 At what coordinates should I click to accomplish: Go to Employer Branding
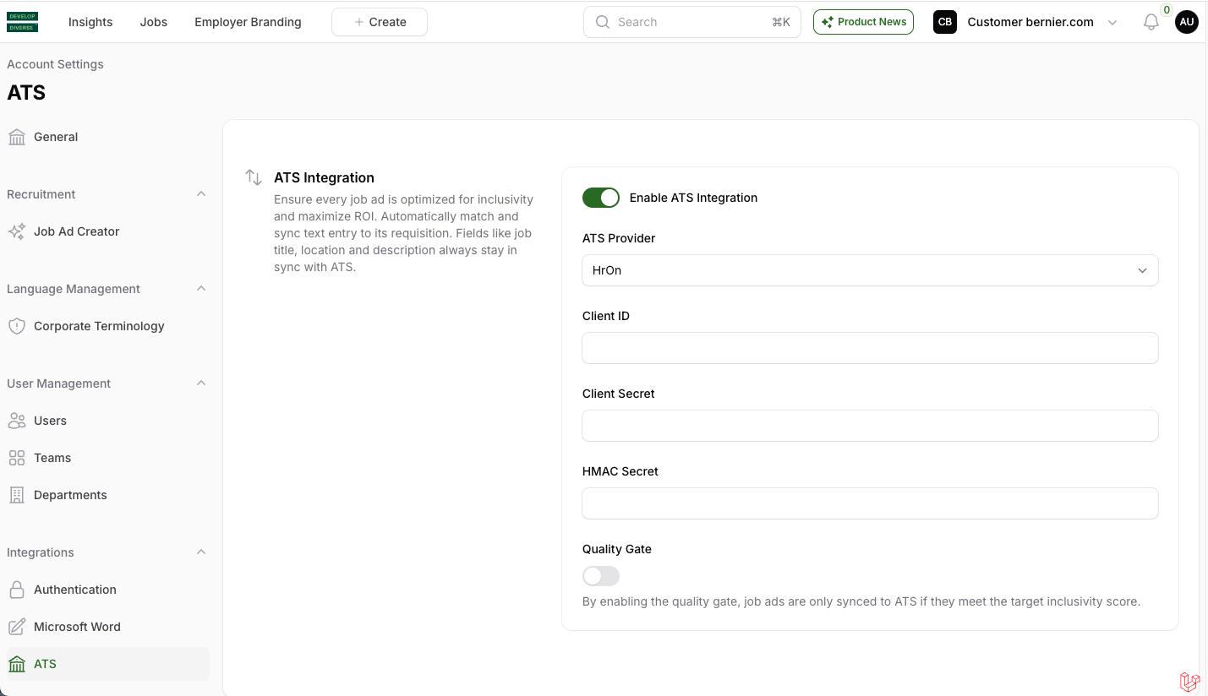pos(248,22)
